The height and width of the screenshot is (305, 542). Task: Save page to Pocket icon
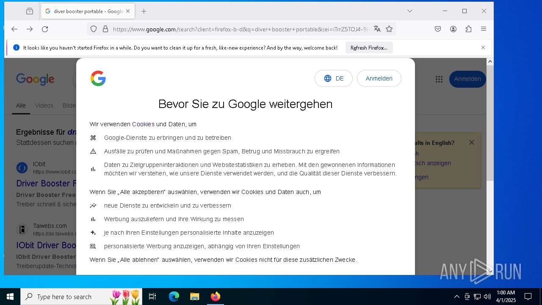[x=438, y=29]
